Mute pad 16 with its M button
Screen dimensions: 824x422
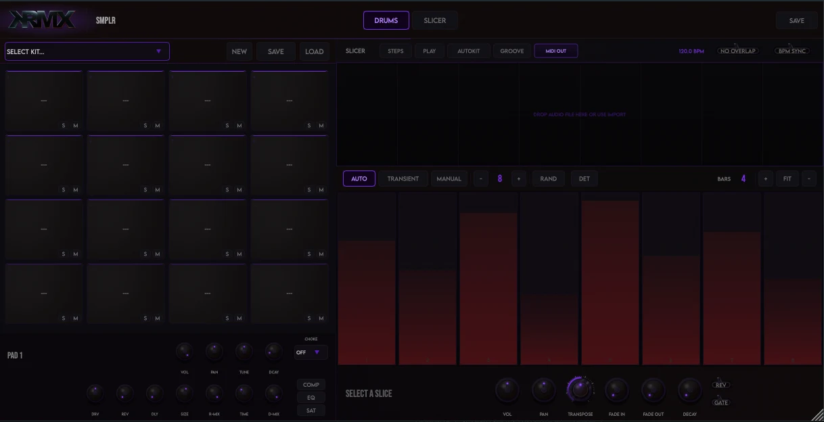(321, 319)
